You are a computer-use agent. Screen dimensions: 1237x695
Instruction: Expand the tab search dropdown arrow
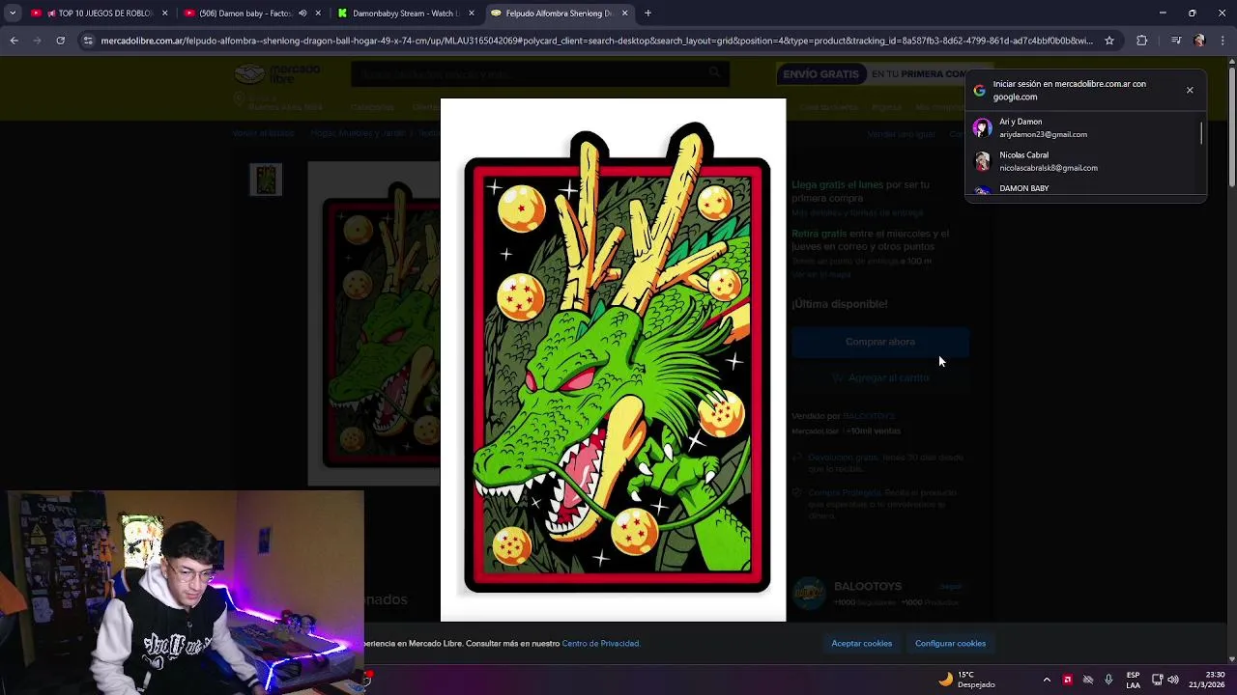(12, 14)
